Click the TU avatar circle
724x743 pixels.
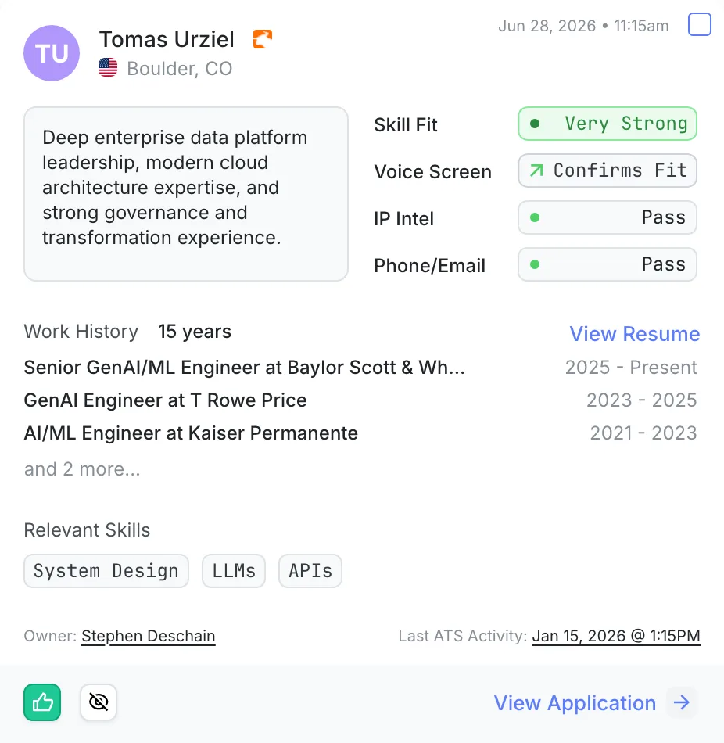point(52,53)
